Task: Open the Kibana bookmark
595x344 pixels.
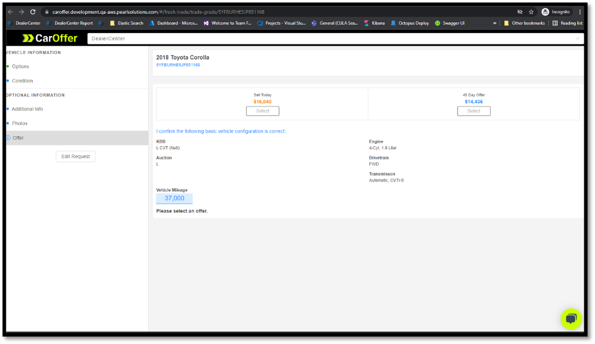Action: tap(375, 23)
